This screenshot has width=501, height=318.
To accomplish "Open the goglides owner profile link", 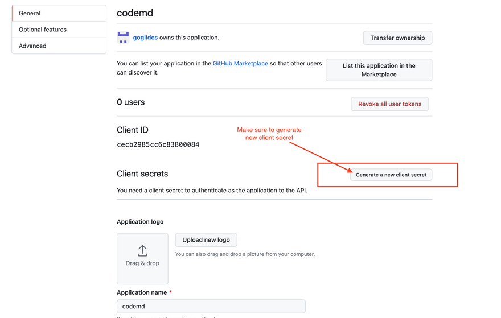I will point(145,38).
